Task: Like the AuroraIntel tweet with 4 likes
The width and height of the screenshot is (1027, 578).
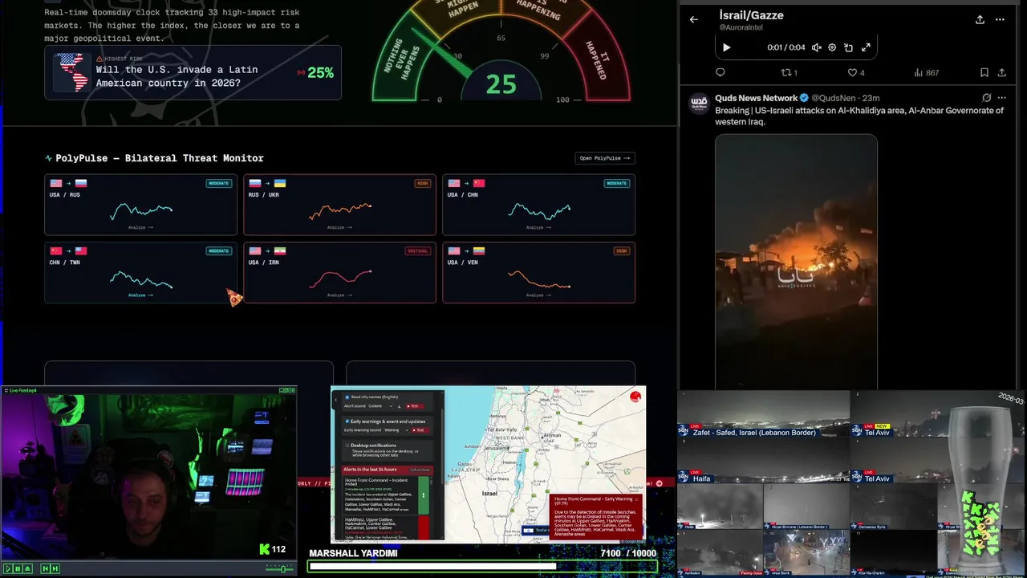Action: (x=855, y=72)
